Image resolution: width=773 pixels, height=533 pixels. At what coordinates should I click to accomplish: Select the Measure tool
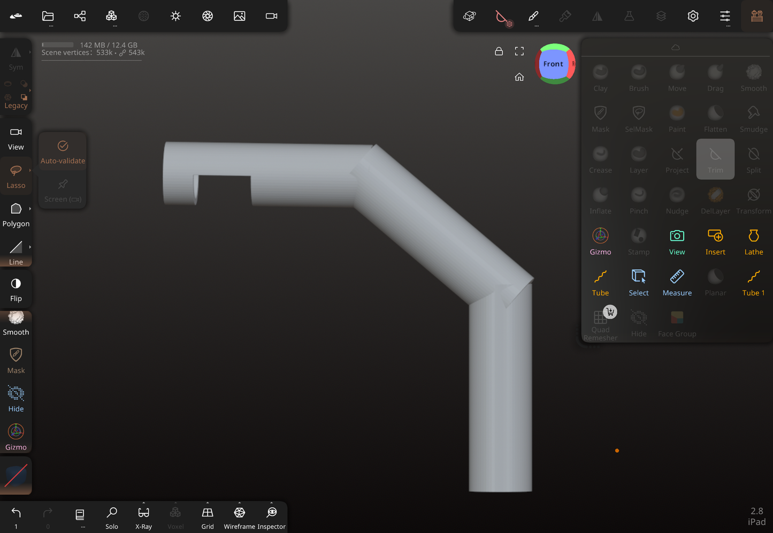point(677,282)
